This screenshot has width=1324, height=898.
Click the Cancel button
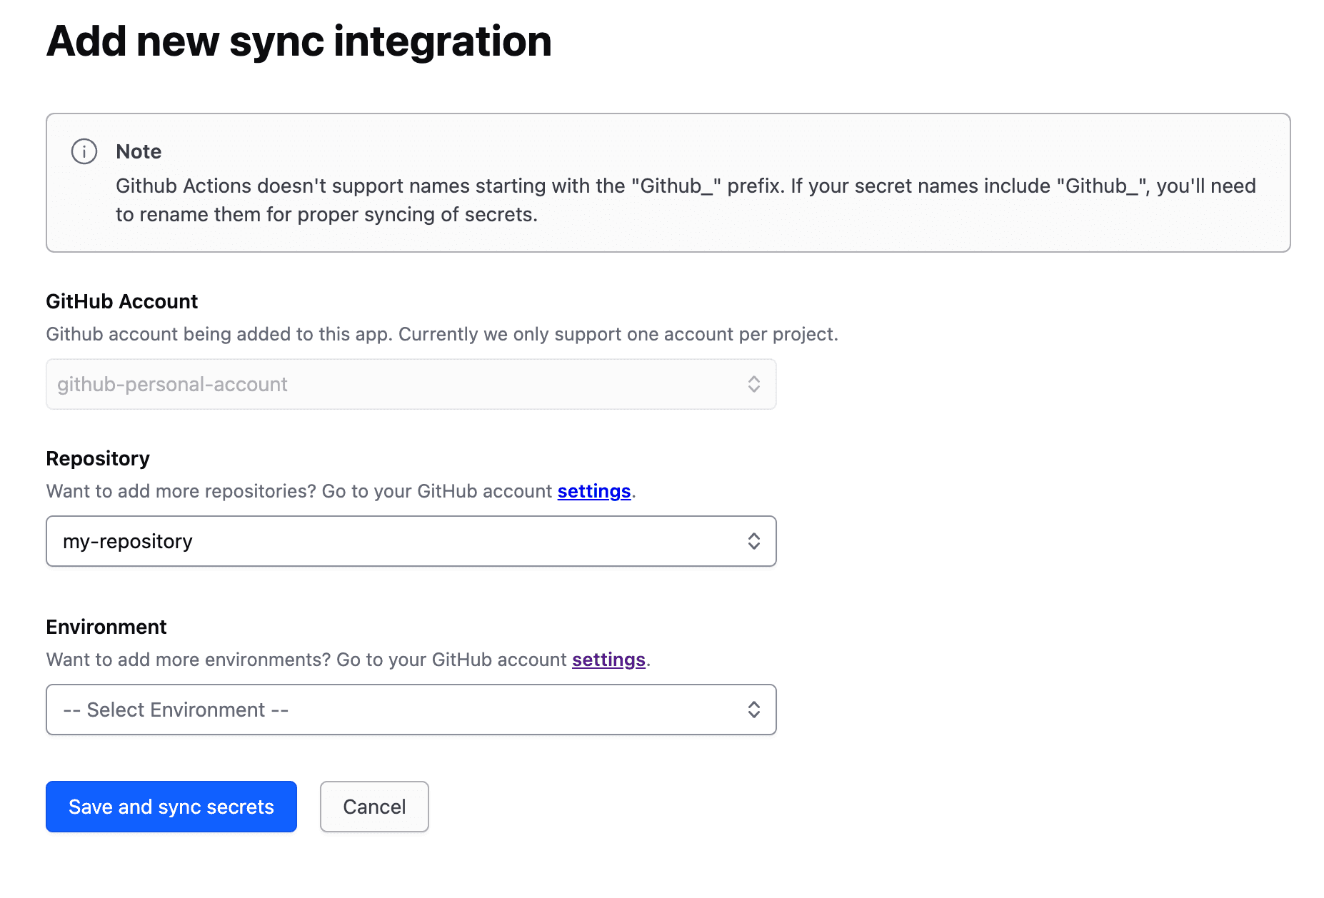click(x=374, y=807)
